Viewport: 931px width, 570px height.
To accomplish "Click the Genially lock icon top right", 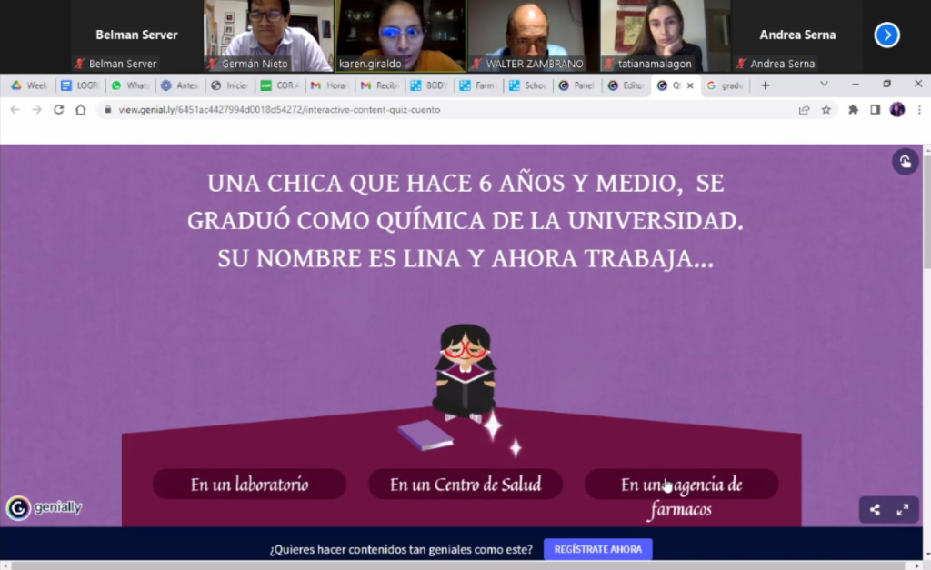I will click(905, 162).
